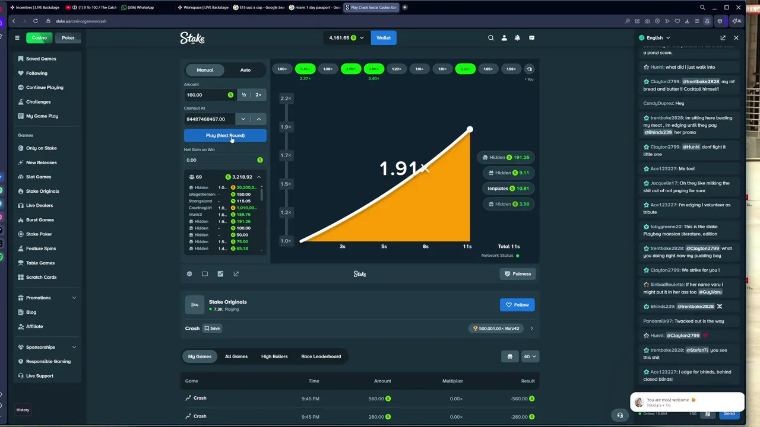Close the chat panel

pyautogui.click(x=736, y=38)
